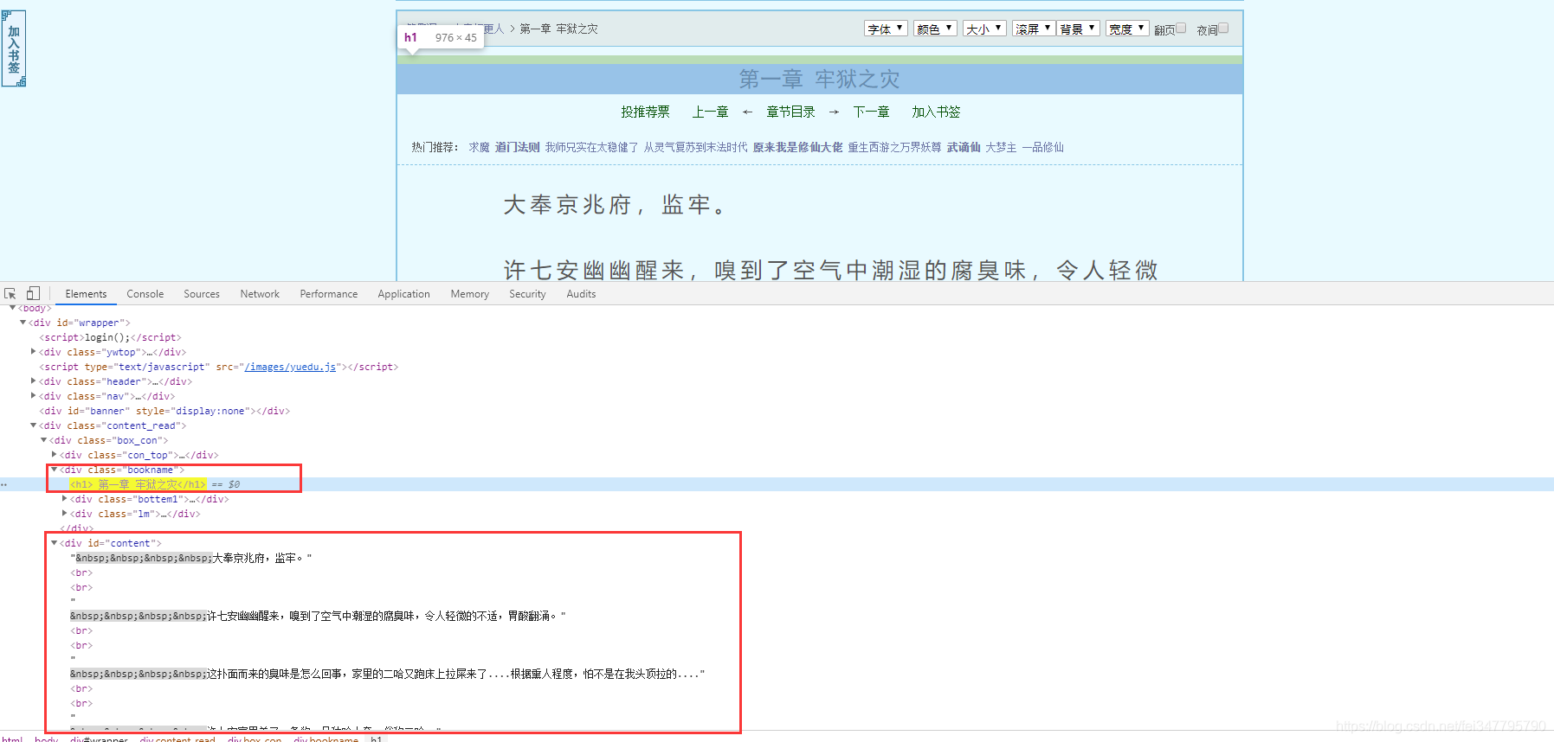The width and height of the screenshot is (1554, 742).
Task: Open the 宽度 width dropdown
Action: pyautogui.click(x=1127, y=29)
